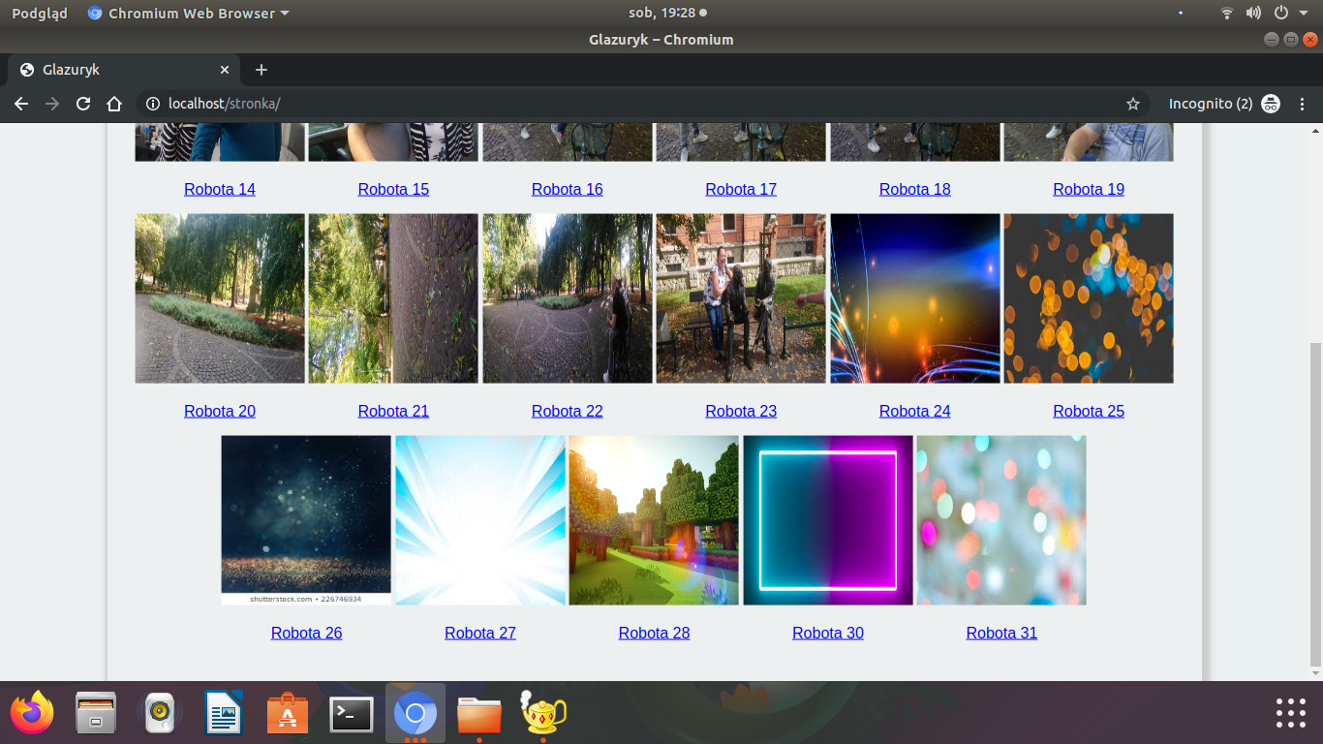Screen dimensions: 1323x744
Task: Open a new tab with the plus button
Action: (262, 70)
